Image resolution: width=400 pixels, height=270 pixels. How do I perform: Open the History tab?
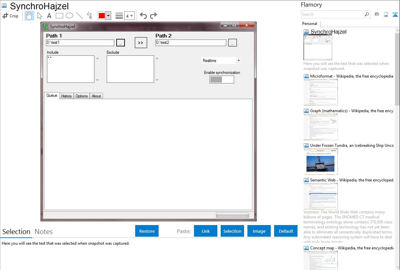tap(66, 96)
